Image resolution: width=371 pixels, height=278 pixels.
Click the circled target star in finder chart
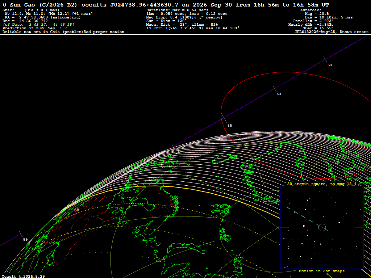(x=322, y=227)
